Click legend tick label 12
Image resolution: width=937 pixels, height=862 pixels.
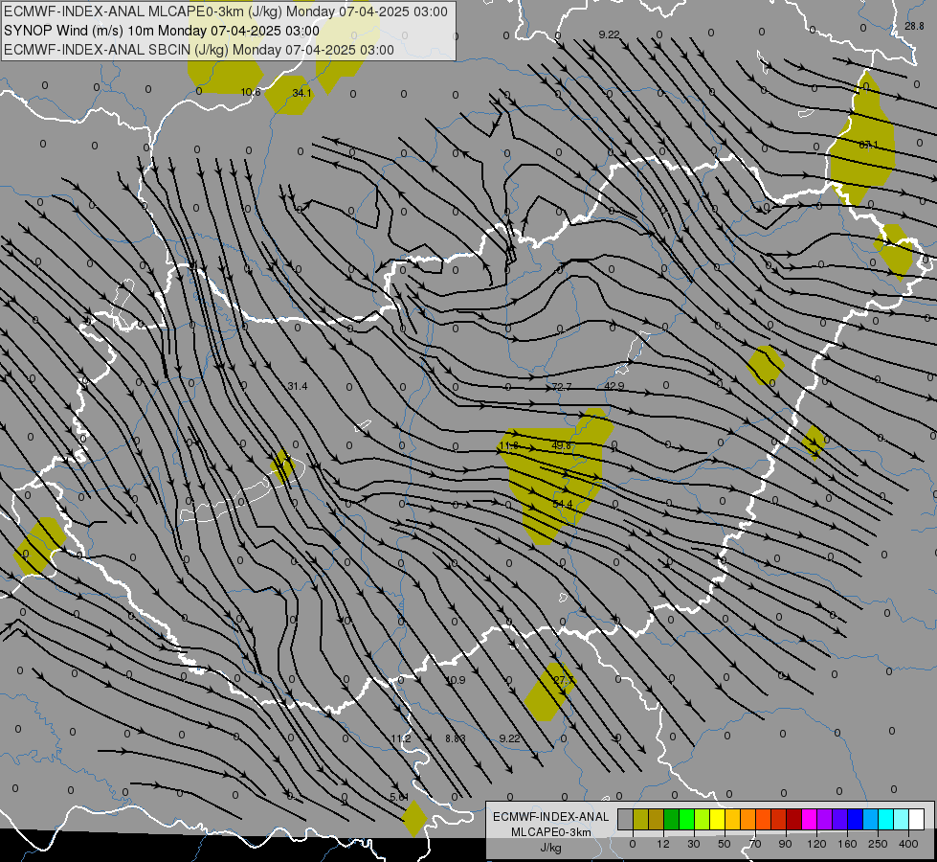pos(663,844)
